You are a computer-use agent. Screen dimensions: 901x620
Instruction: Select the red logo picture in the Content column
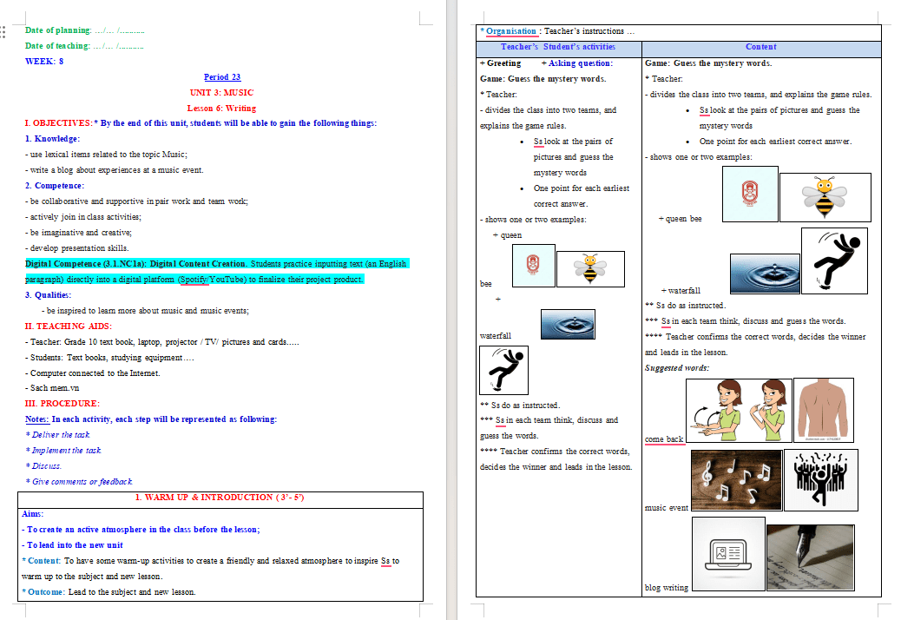751,195
